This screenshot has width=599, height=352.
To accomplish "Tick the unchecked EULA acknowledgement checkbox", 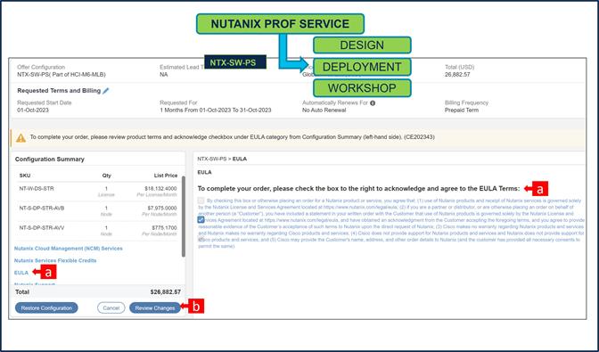I will click(201, 201).
